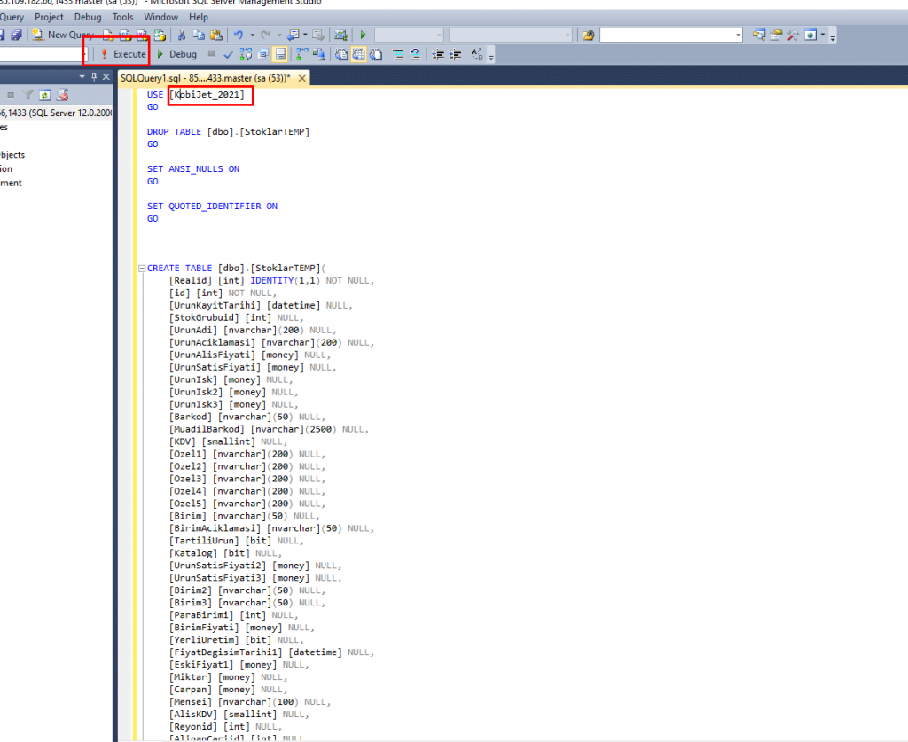Screen dimensions: 908x742
Task: Close the Object Explorer panel
Action: click(x=106, y=76)
